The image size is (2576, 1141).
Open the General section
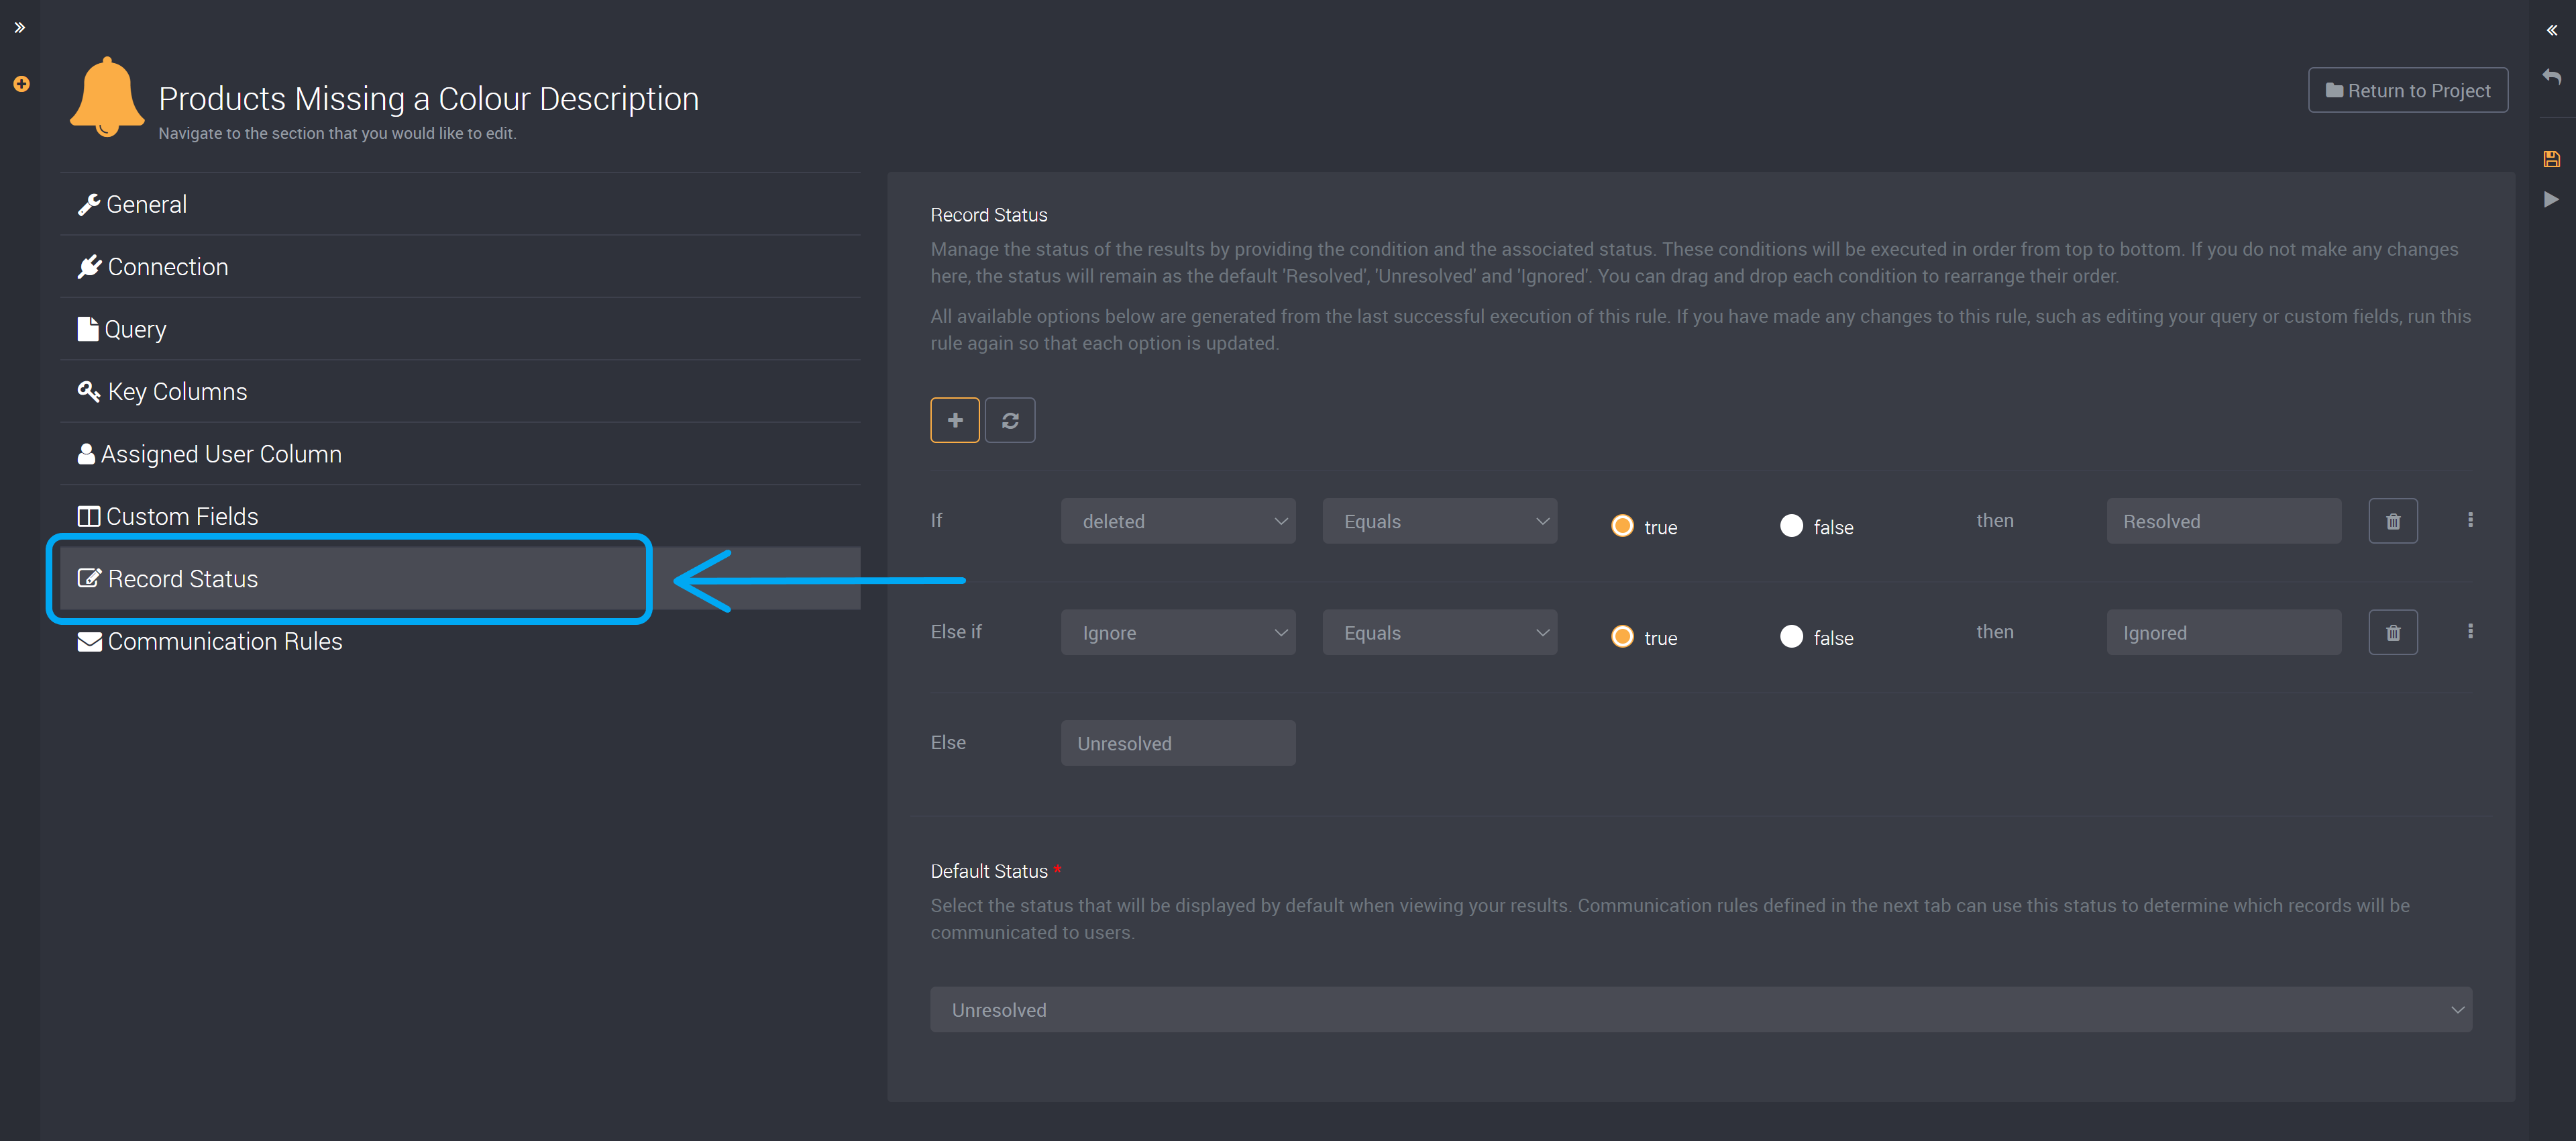pyautogui.click(x=460, y=204)
